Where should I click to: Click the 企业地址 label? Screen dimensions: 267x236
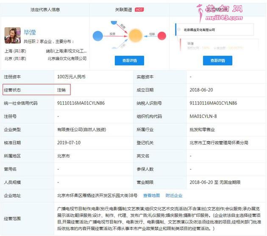point(12,196)
